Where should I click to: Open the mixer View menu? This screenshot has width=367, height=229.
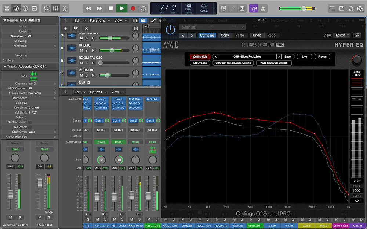click(117, 92)
